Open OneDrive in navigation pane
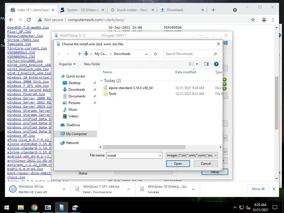Screen dimensions: 284x213 (73, 125)
